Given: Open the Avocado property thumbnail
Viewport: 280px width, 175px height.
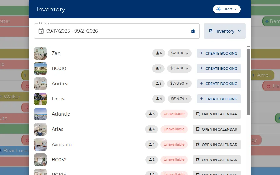Looking at the screenshot, I should 40,145.
